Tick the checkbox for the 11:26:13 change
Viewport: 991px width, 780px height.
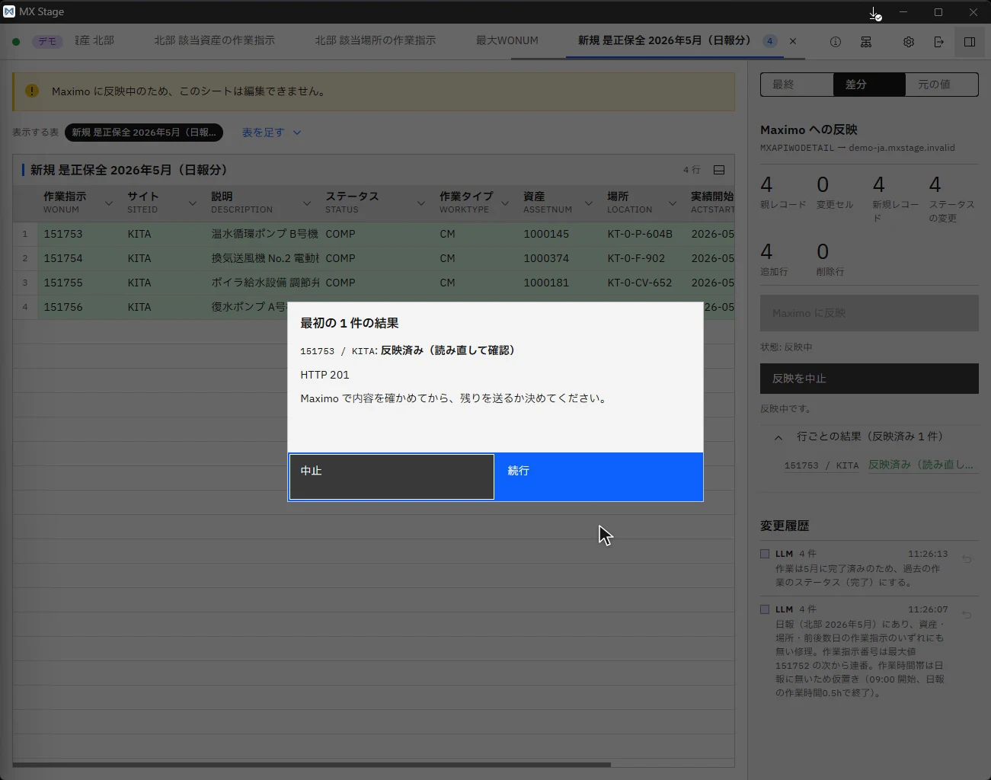point(765,554)
